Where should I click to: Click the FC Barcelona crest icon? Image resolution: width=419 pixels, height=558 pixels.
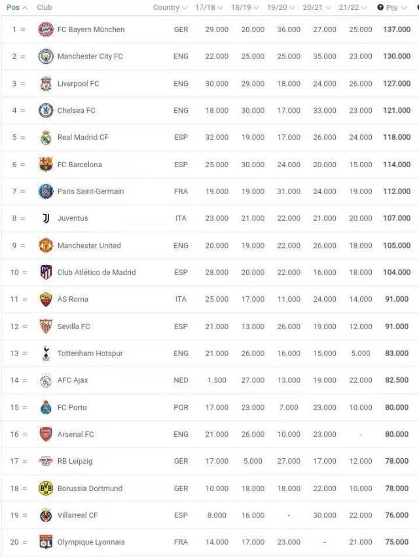(46, 165)
